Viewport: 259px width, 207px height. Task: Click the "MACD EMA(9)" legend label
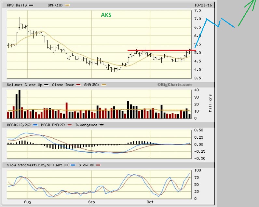tap(53, 125)
